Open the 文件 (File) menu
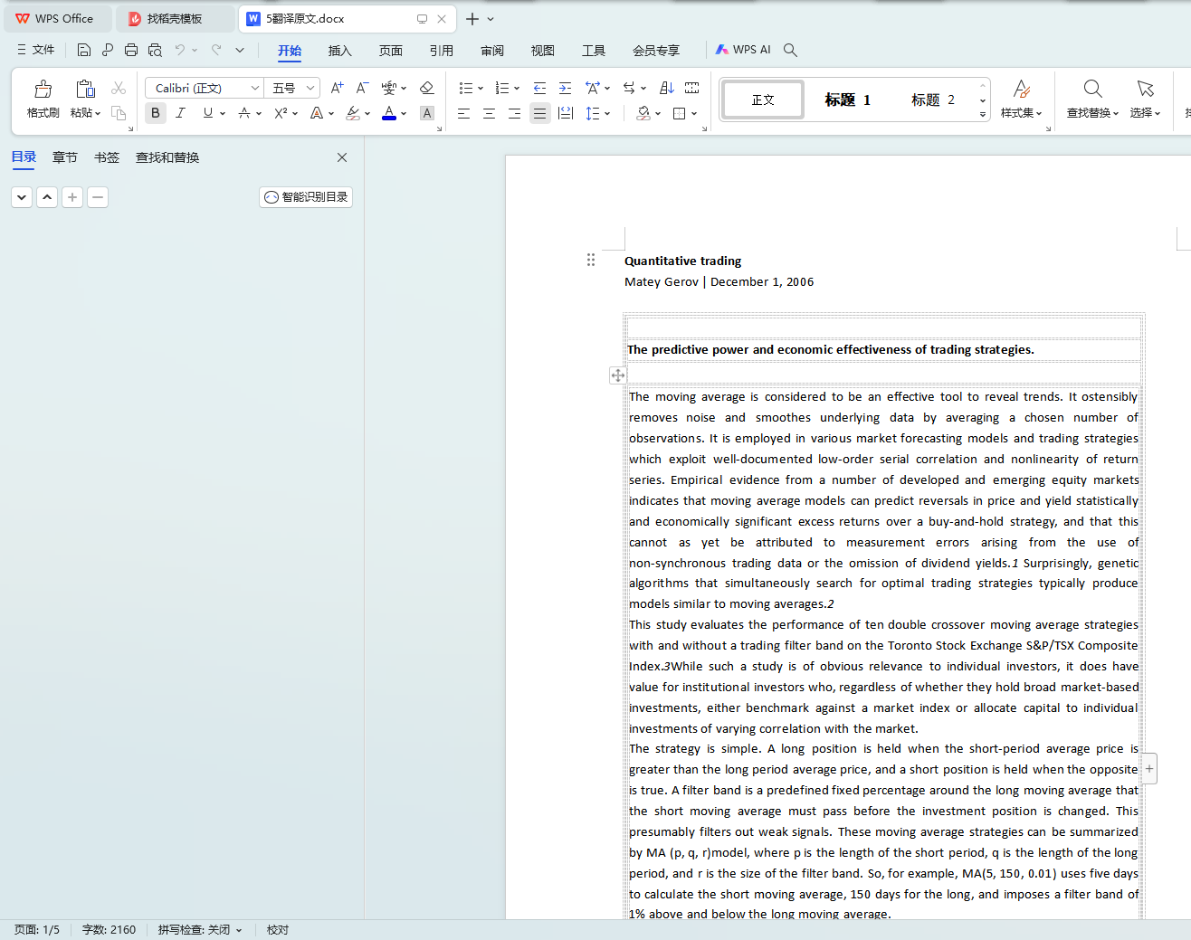1191x940 pixels. tap(36, 50)
